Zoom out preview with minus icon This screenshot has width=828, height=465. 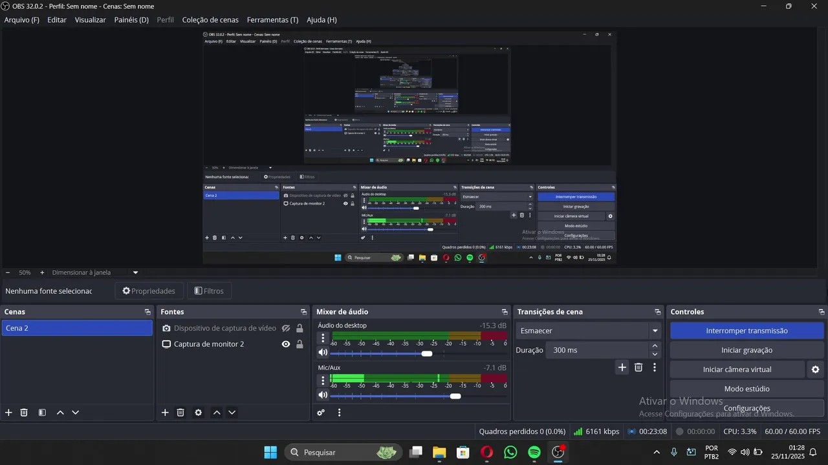point(8,273)
